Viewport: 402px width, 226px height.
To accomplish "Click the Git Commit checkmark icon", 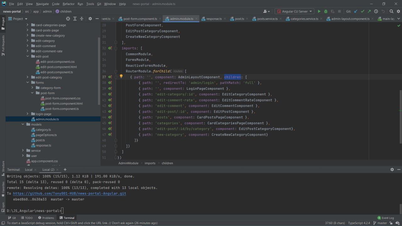I will 362,11.
